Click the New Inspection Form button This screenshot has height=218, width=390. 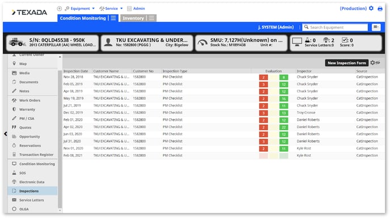[347, 63]
